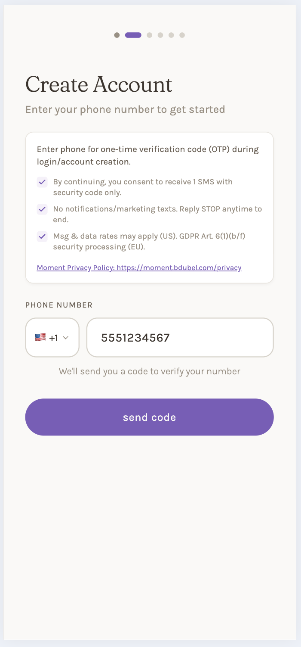Click the US flag icon in country selector
The height and width of the screenshot is (647, 301).
click(x=40, y=338)
